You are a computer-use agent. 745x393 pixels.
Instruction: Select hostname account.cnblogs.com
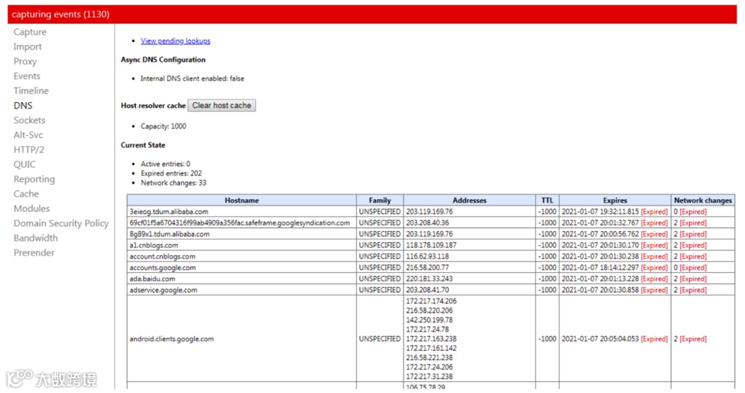(x=162, y=256)
